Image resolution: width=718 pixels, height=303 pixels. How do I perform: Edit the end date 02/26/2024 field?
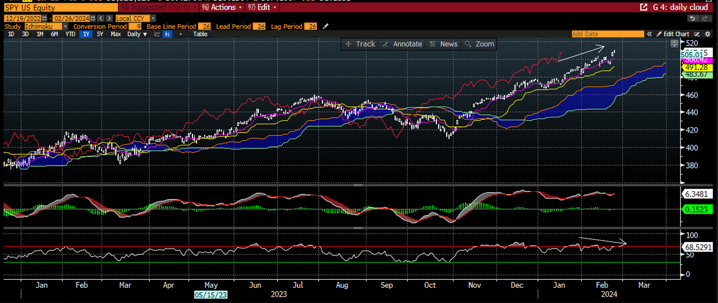[72, 18]
